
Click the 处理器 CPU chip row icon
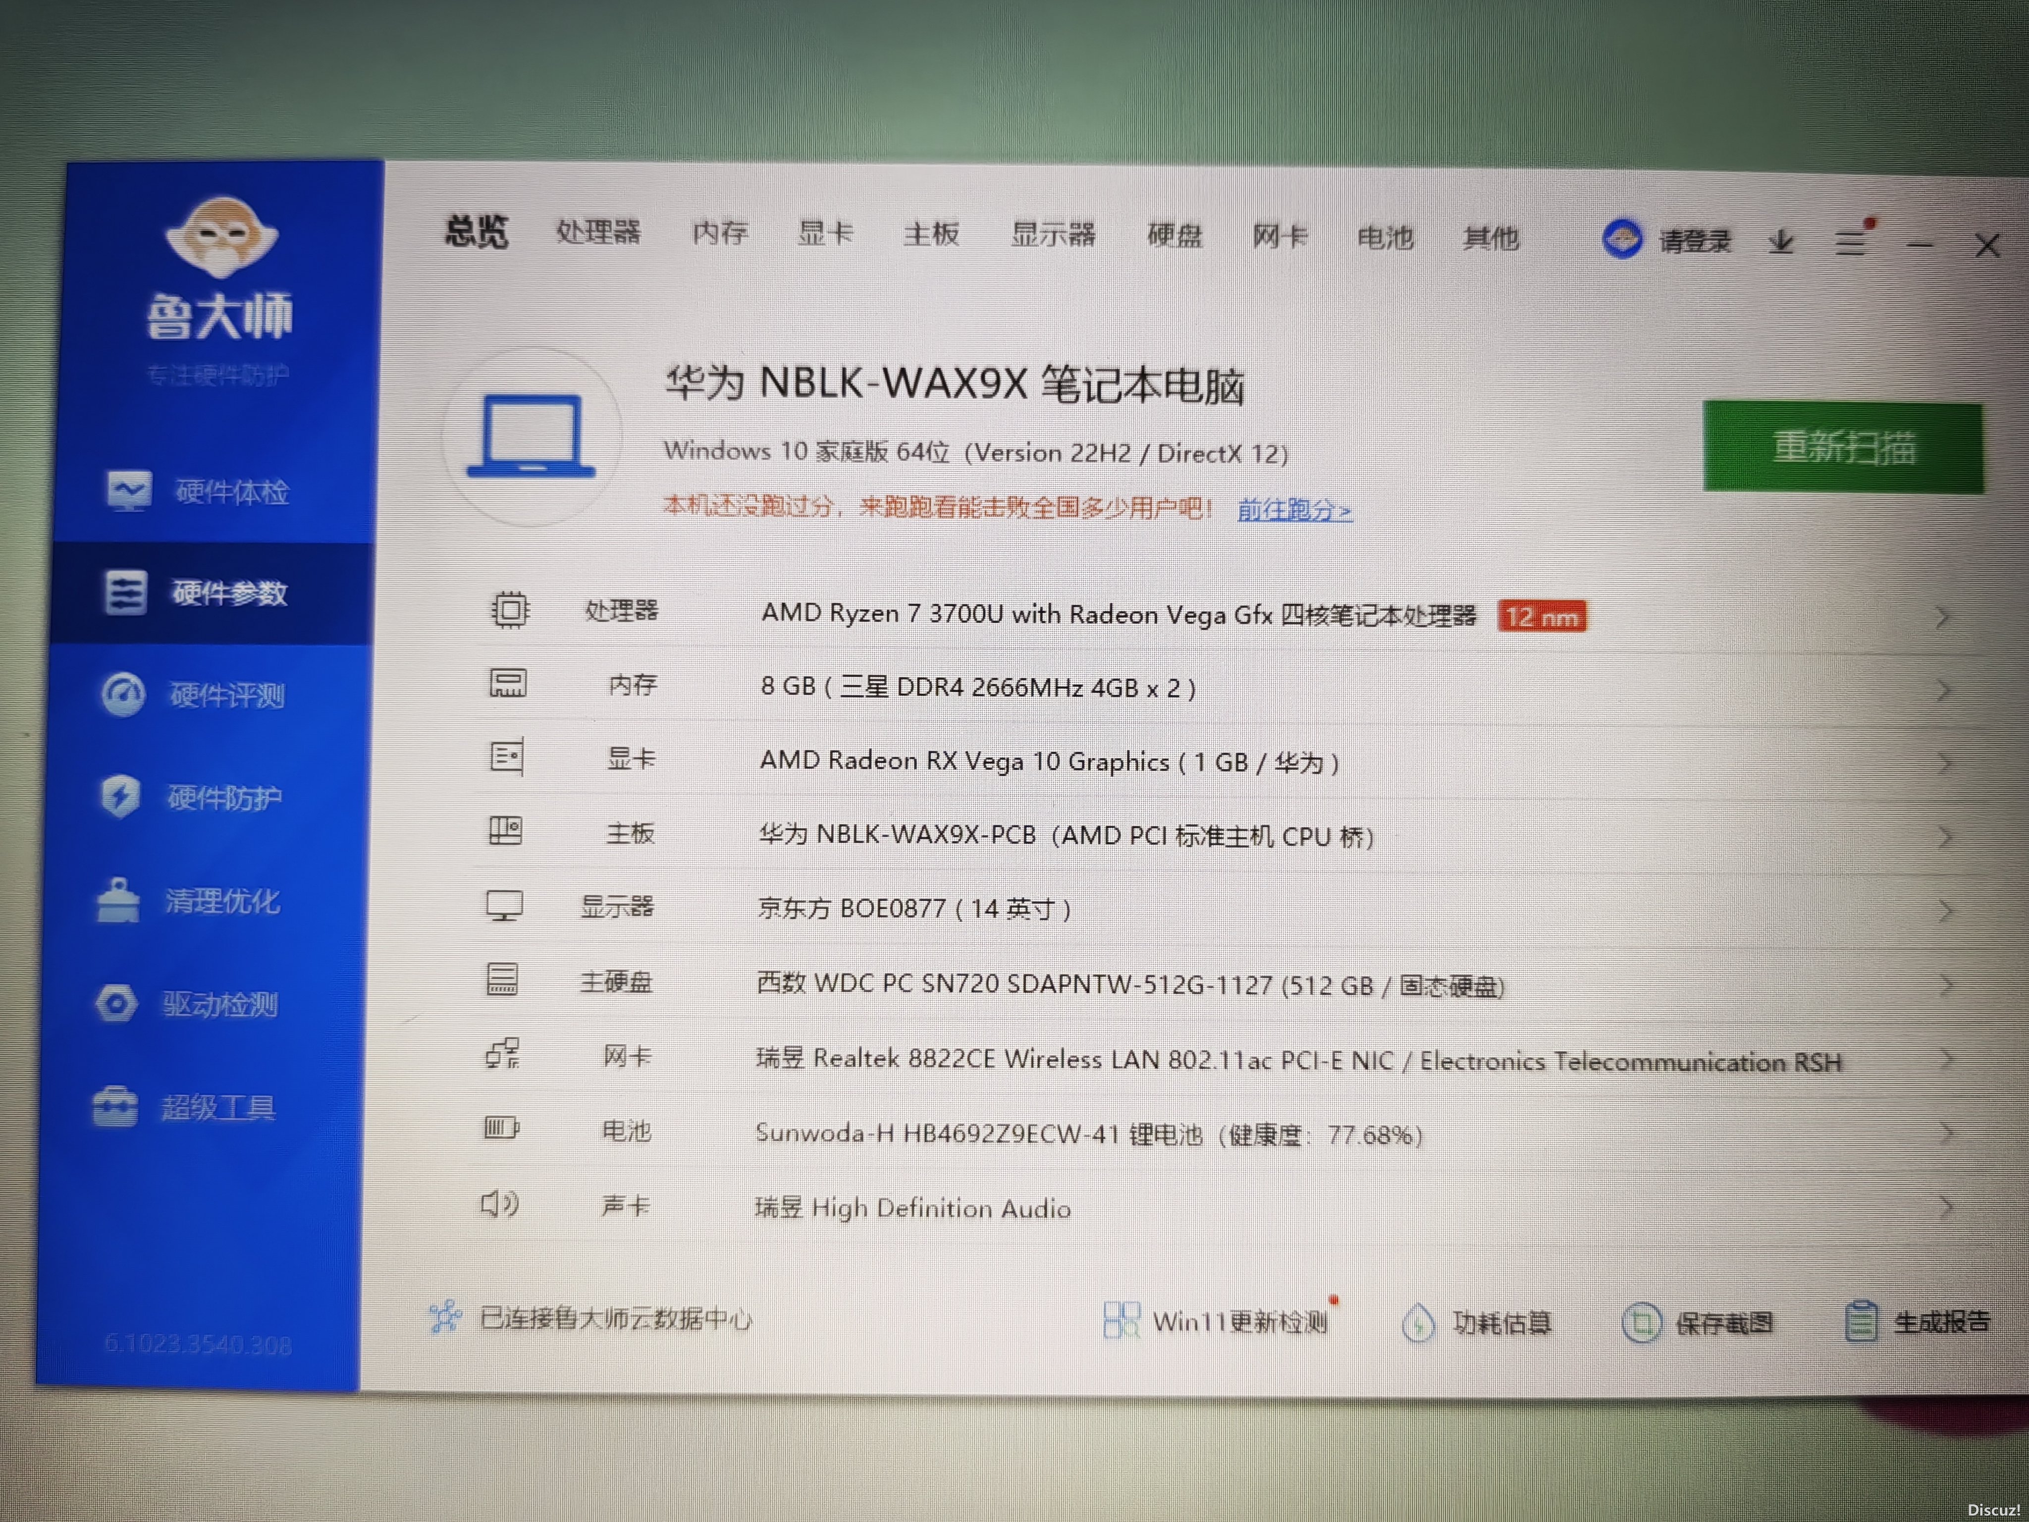pos(510,610)
